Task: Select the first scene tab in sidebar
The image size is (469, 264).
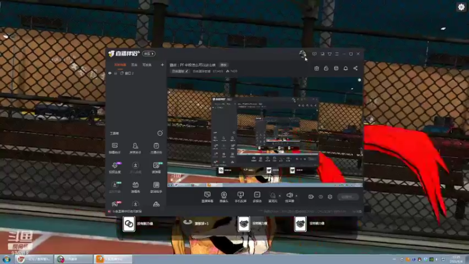Action: (120, 65)
